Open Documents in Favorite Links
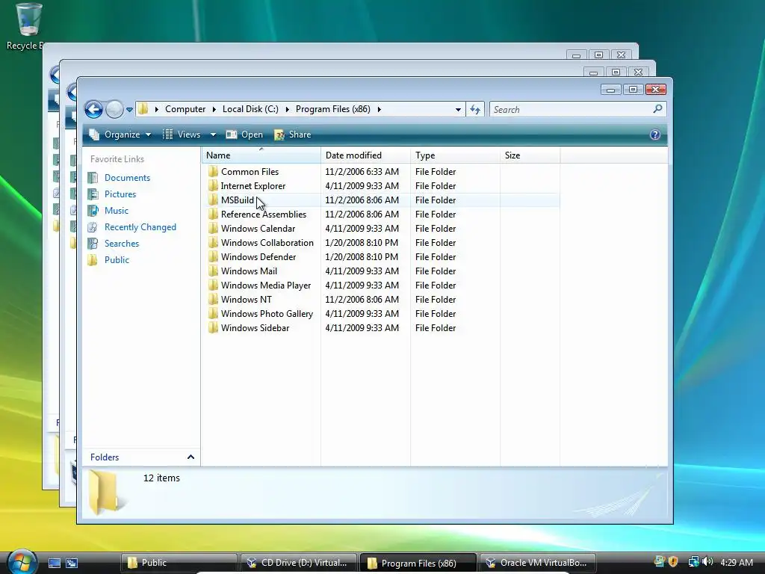The width and height of the screenshot is (765, 574). (x=127, y=178)
